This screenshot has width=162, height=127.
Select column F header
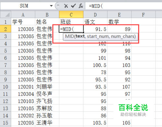click(x=144, y=15)
